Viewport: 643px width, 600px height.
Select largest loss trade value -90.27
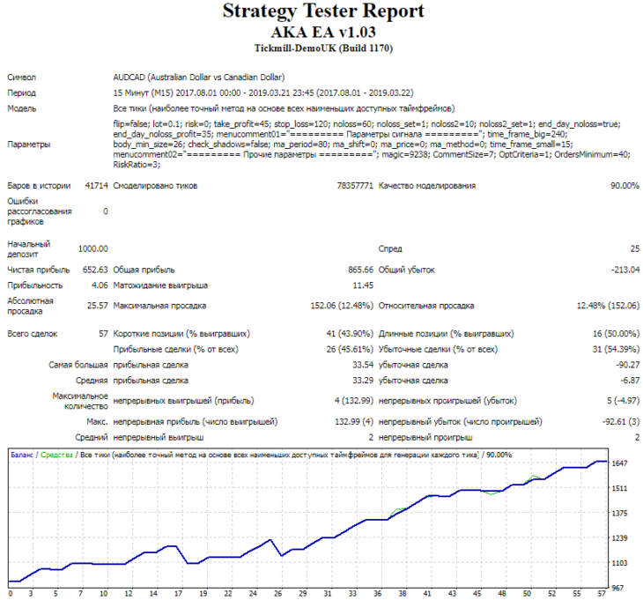click(x=627, y=365)
